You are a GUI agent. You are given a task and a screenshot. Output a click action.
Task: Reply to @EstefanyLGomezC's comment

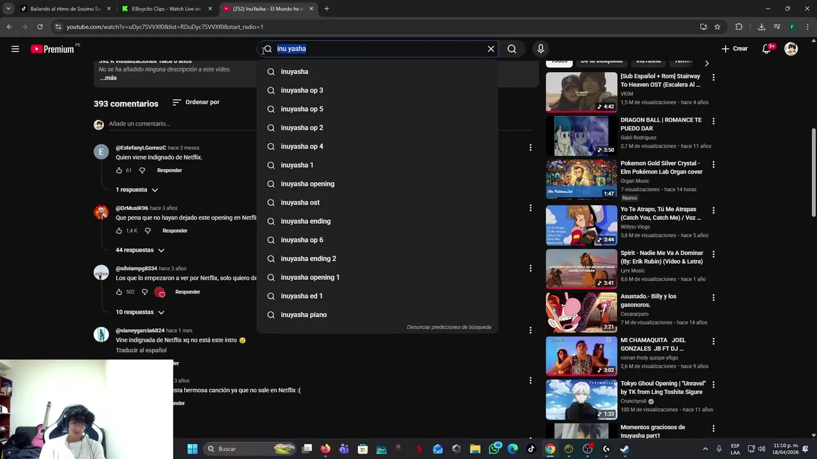[x=169, y=171]
